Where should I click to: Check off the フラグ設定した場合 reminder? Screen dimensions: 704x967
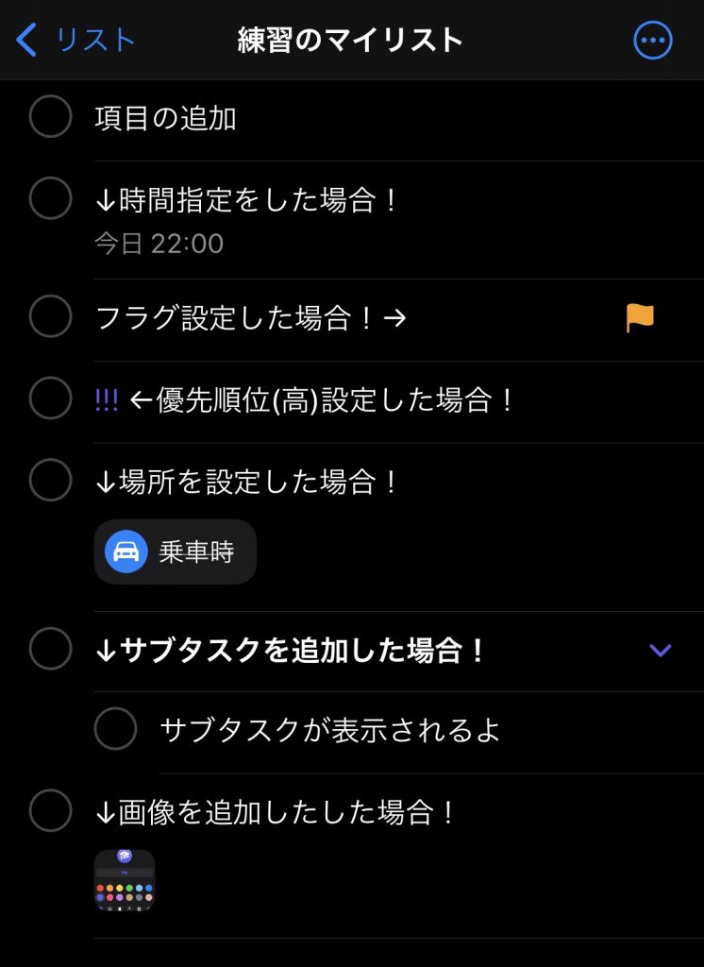click(x=51, y=315)
